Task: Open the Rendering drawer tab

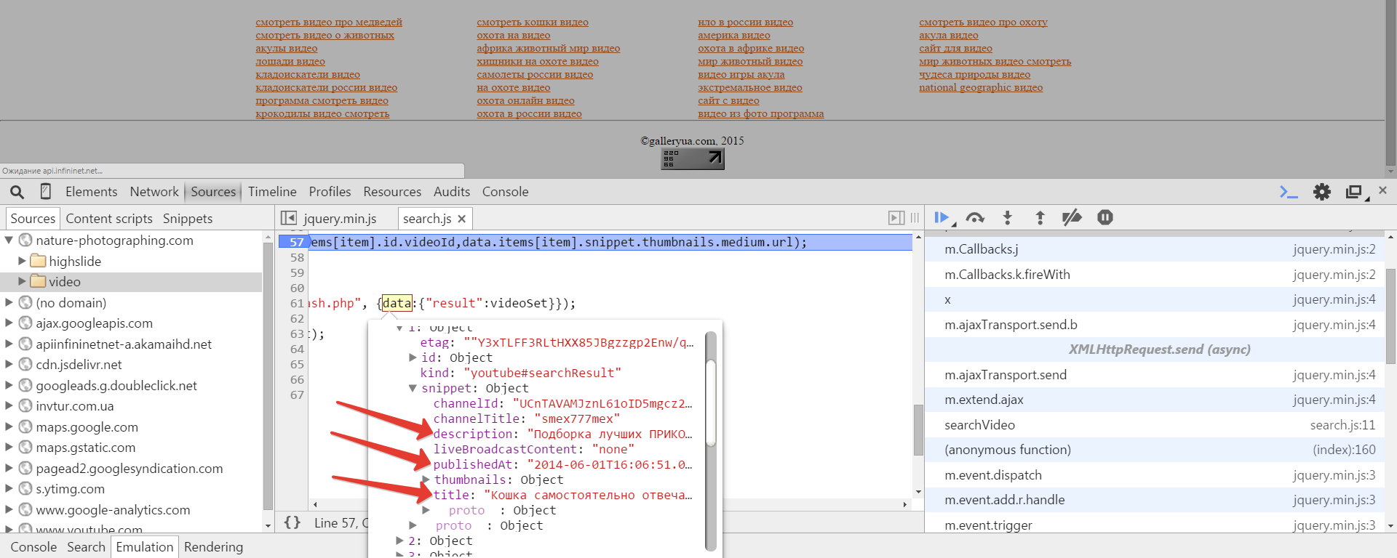Action: (213, 547)
